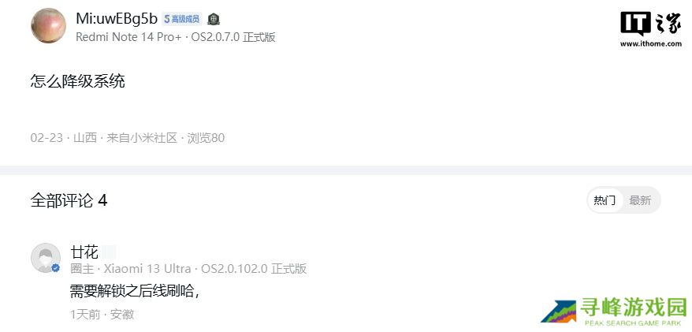Switch comments to 最新 sorting
Viewport: 692px width, 332px height.
640,200
